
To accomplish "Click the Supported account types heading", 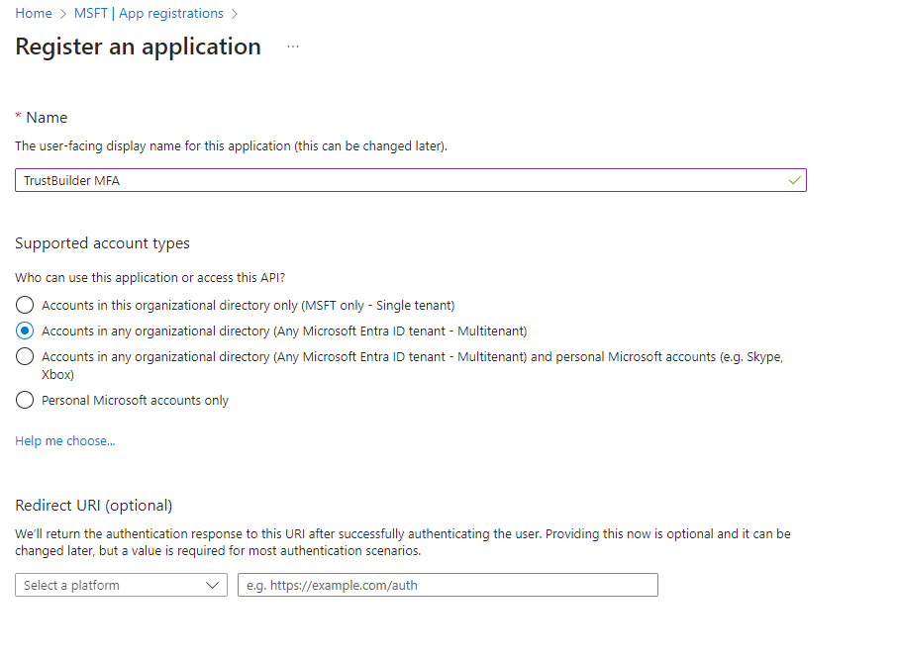I will 102,243.
